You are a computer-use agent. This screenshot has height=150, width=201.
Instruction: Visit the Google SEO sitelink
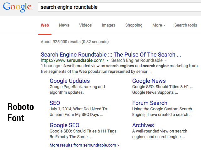pyautogui.click(x=64, y=125)
